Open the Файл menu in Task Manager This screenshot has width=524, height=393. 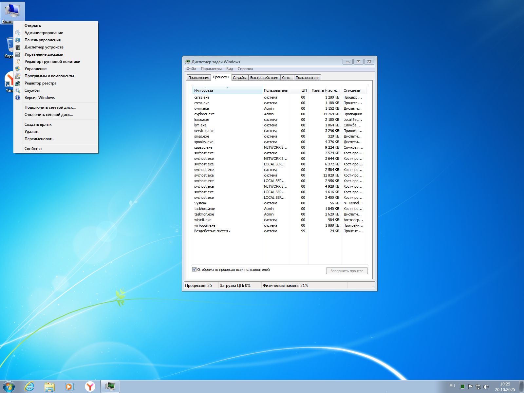click(191, 69)
